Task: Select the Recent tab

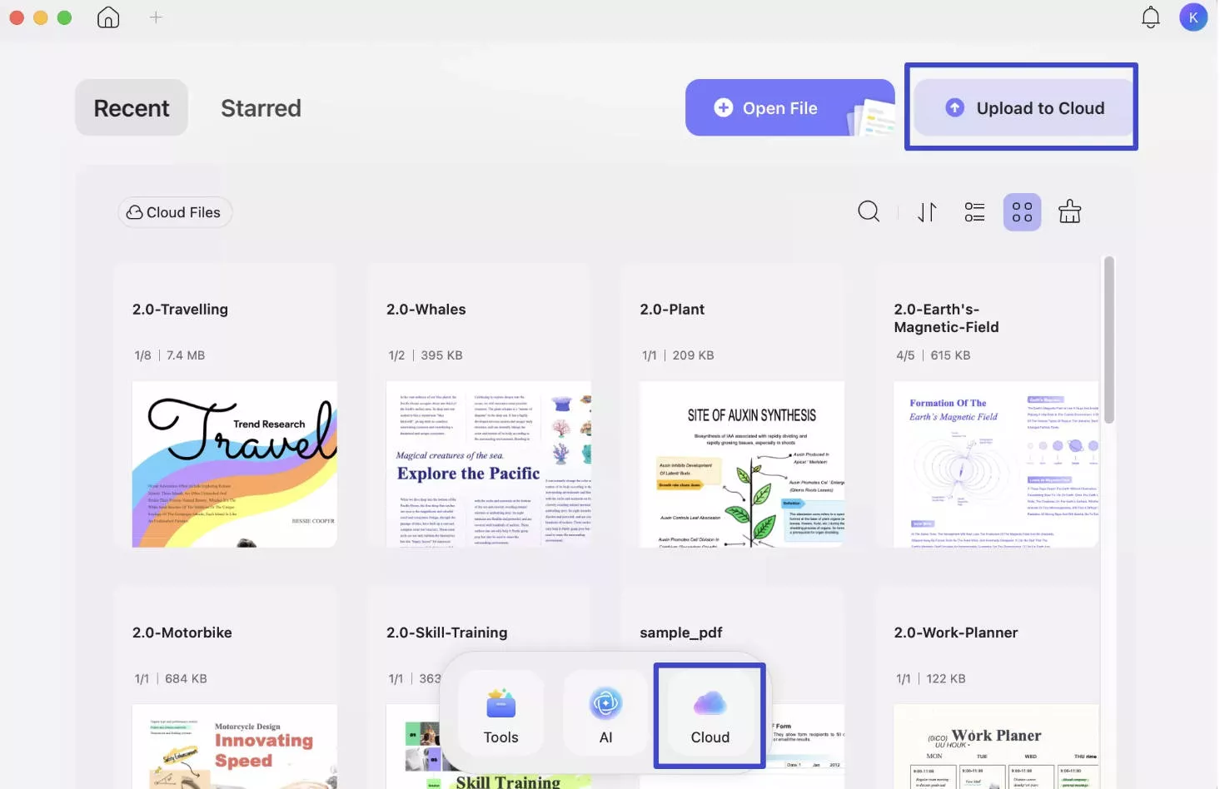Action: [132, 108]
